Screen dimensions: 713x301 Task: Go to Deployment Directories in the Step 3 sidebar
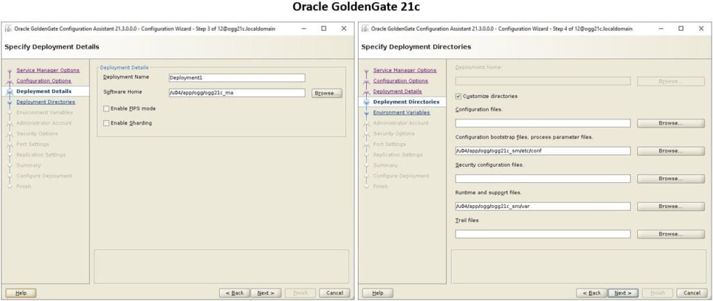point(45,102)
